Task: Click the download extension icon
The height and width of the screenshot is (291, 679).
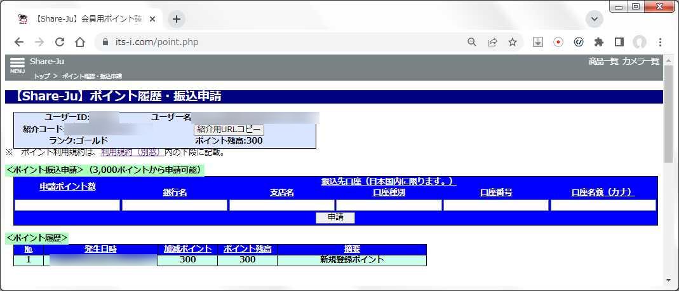Action: (538, 42)
